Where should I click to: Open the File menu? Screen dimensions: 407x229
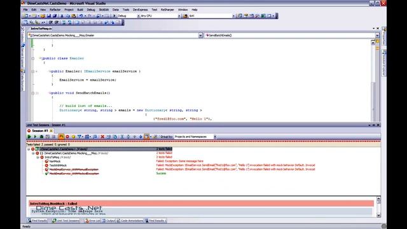pos(25,10)
